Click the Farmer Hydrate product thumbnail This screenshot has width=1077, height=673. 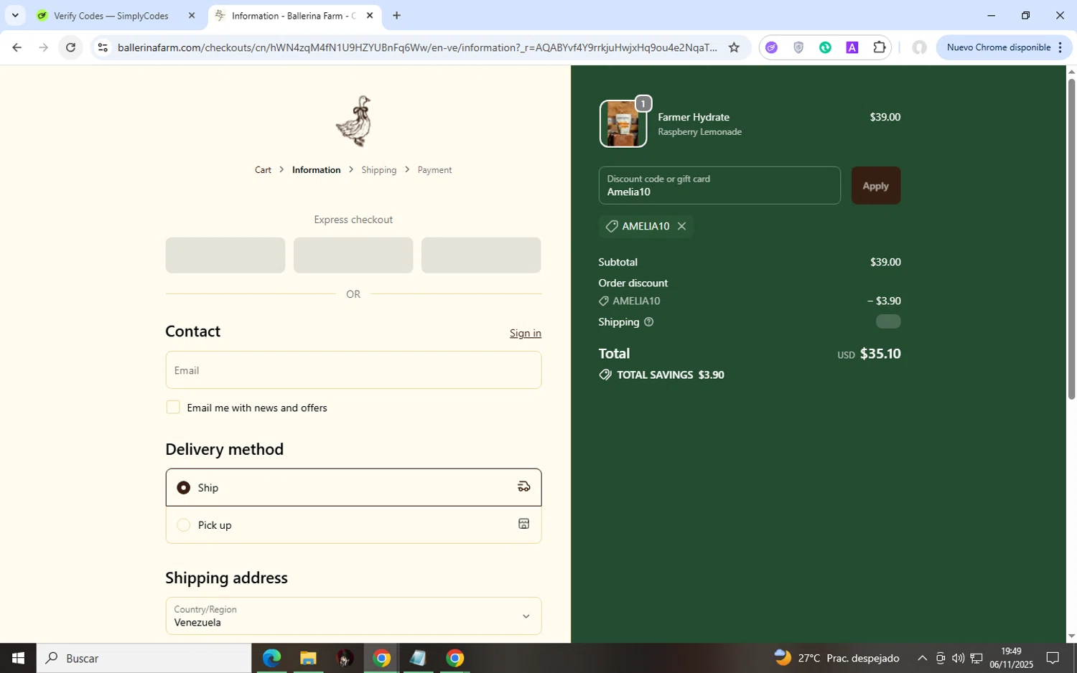click(x=623, y=124)
